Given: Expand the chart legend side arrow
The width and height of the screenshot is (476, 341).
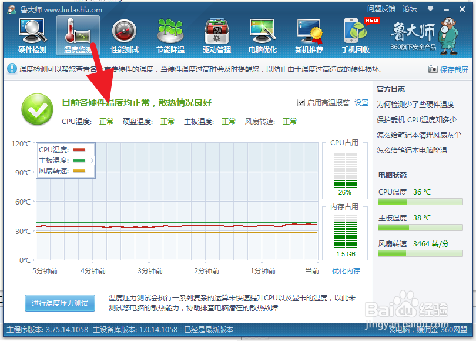Looking at the screenshot, I should pyautogui.click(x=92, y=161).
